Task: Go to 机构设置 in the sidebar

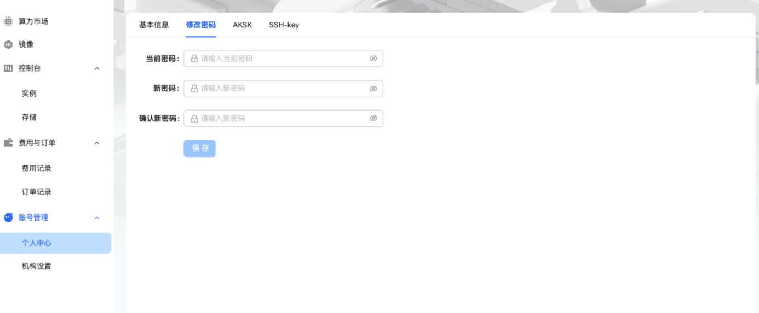Action: click(x=37, y=266)
